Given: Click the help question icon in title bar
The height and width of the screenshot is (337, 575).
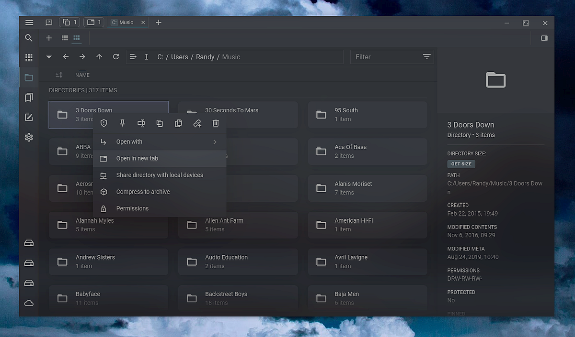Looking at the screenshot, I should (x=49, y=22).
